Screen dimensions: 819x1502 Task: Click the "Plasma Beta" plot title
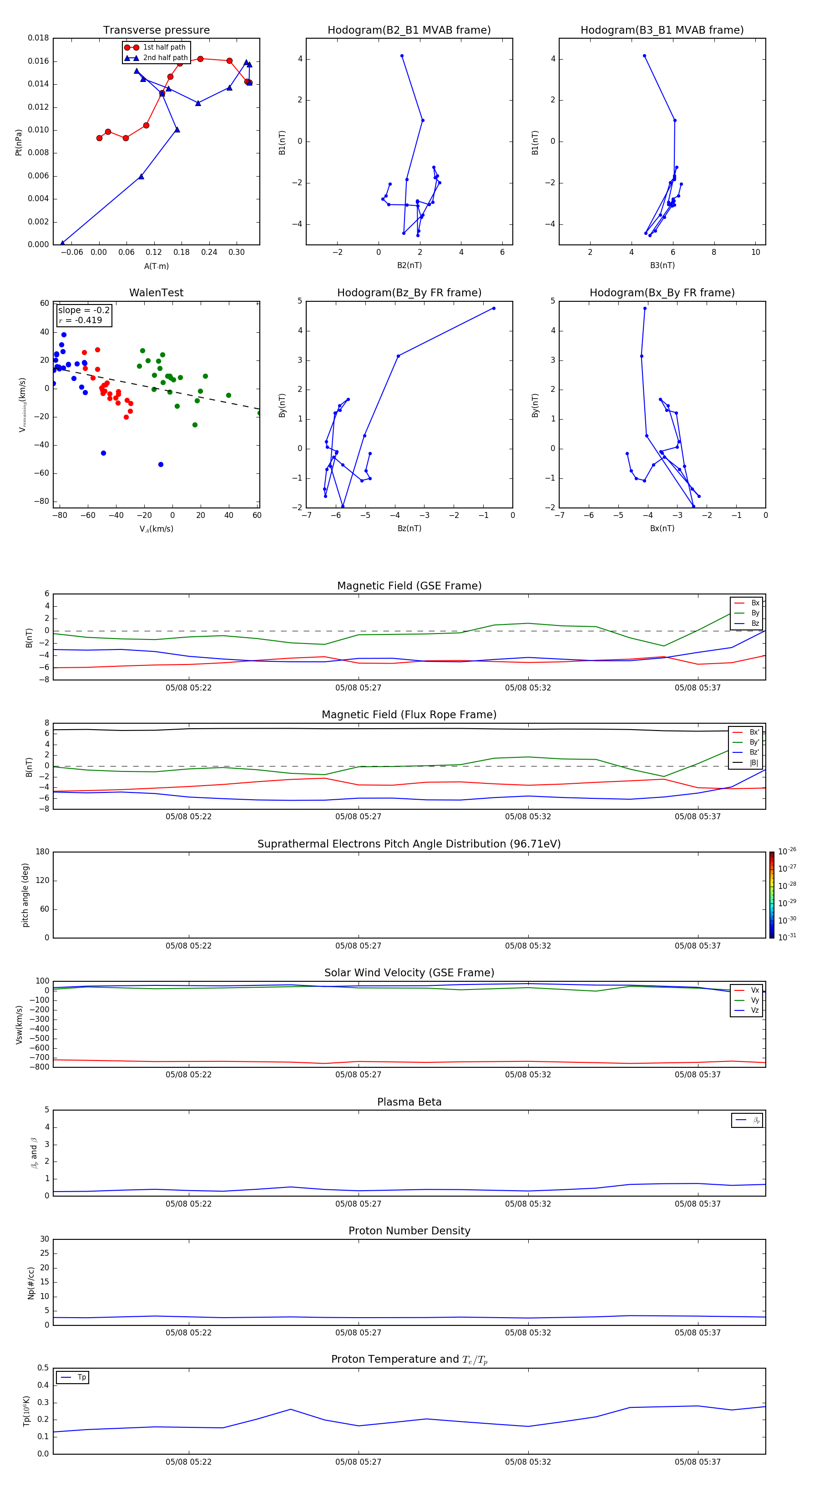409,1102
